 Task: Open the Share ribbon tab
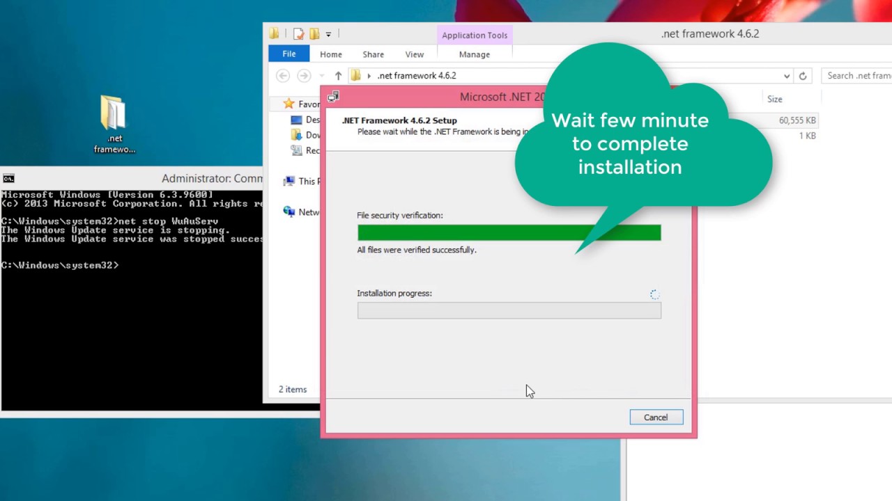[x=373, y=54]
